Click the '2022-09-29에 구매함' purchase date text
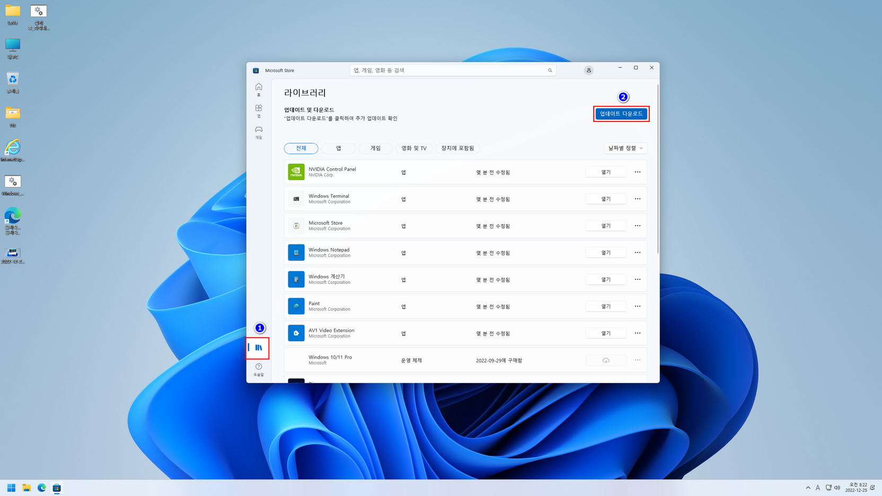The width and height of the screenshot is (882, 496). [499, 360]
